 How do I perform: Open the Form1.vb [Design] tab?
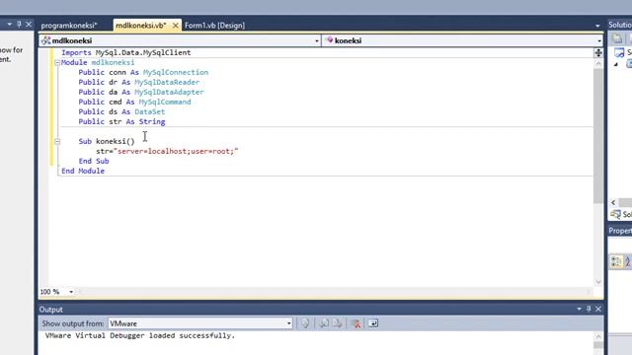pos(214,26)
